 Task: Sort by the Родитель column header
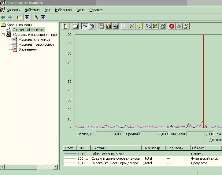click(178, 148)
